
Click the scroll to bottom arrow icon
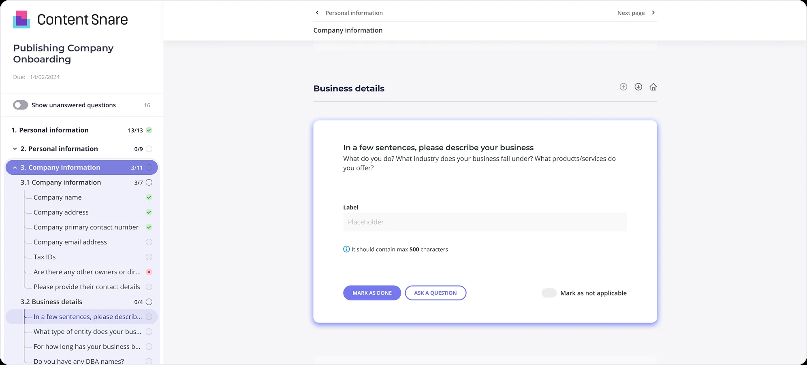click(638, 87)
